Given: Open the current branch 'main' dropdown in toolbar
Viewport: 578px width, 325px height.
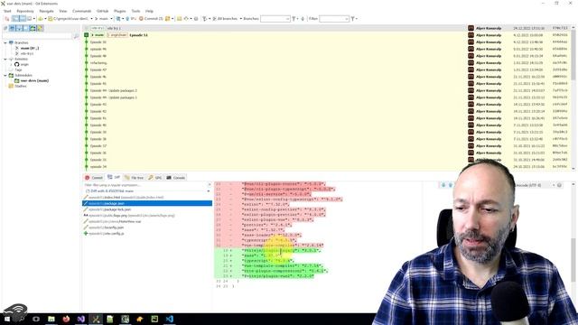Looking at the screenshot, I should [x=111, y=18].
